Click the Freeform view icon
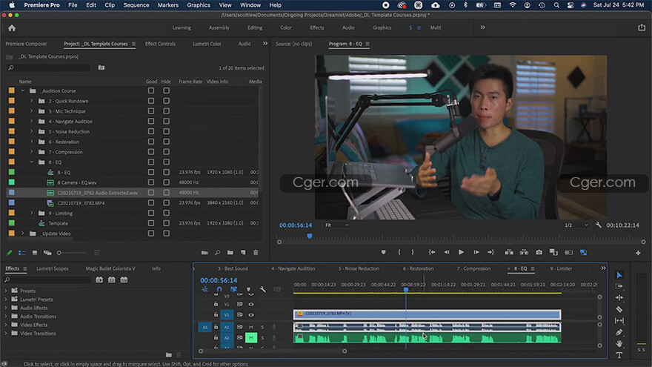This screenshot has height=367, width=652. [x=47, y=253]
